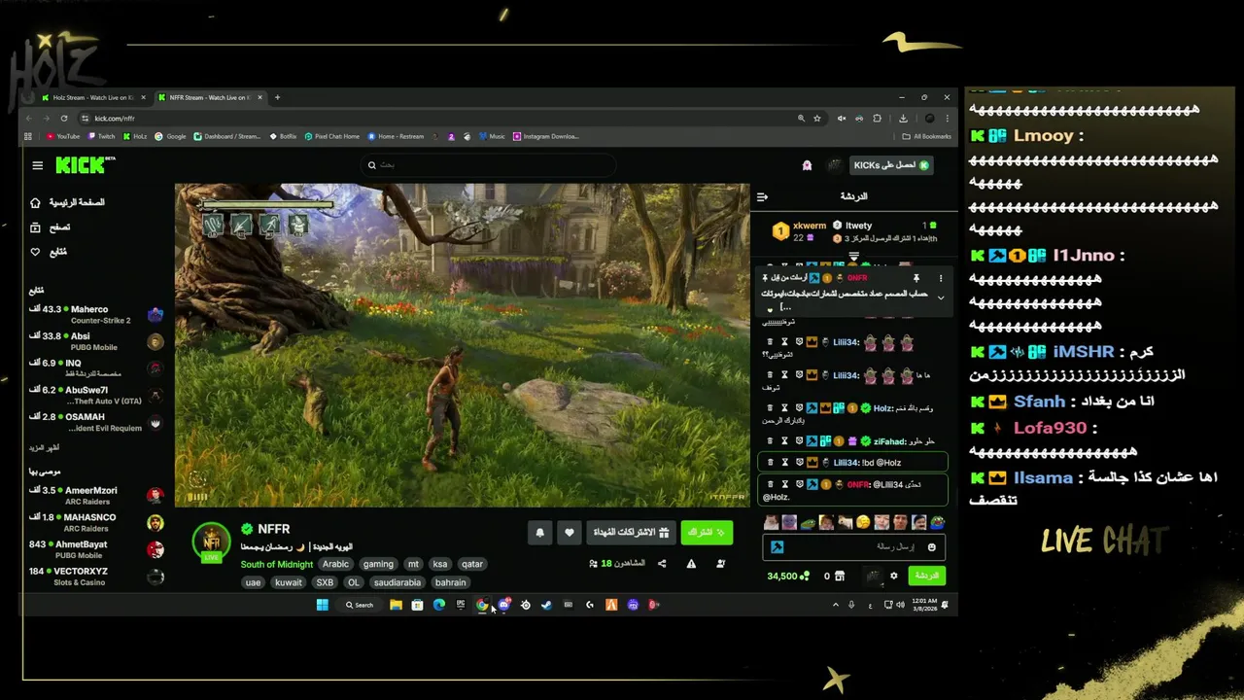
Task: Open the emoji picker in chat input
Action: pyautogui.click(x=931, y=547)
